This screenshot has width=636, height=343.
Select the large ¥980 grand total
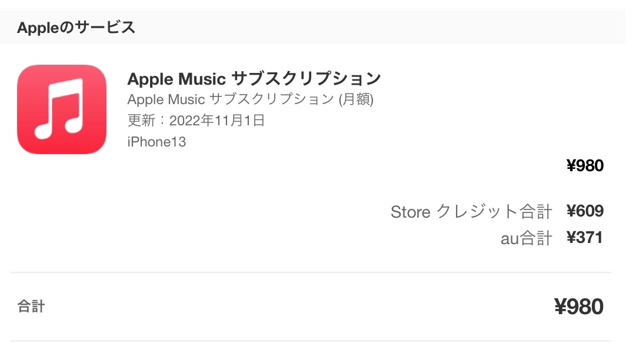pos(579,307)
